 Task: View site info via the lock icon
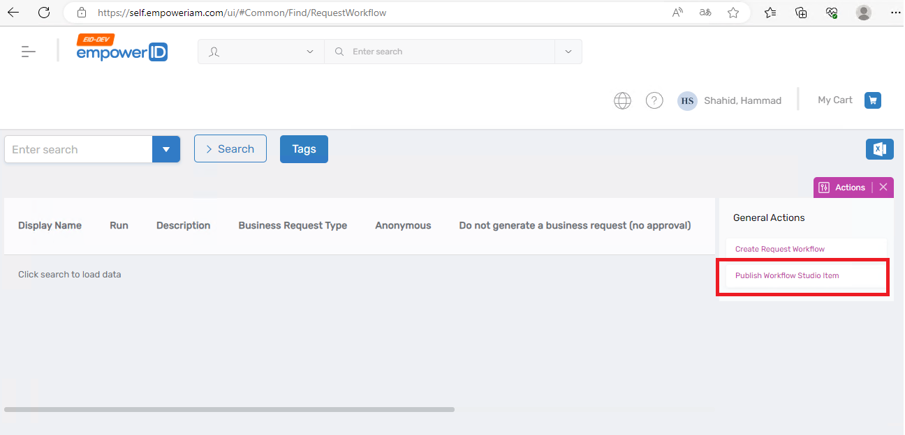(82, 13)
